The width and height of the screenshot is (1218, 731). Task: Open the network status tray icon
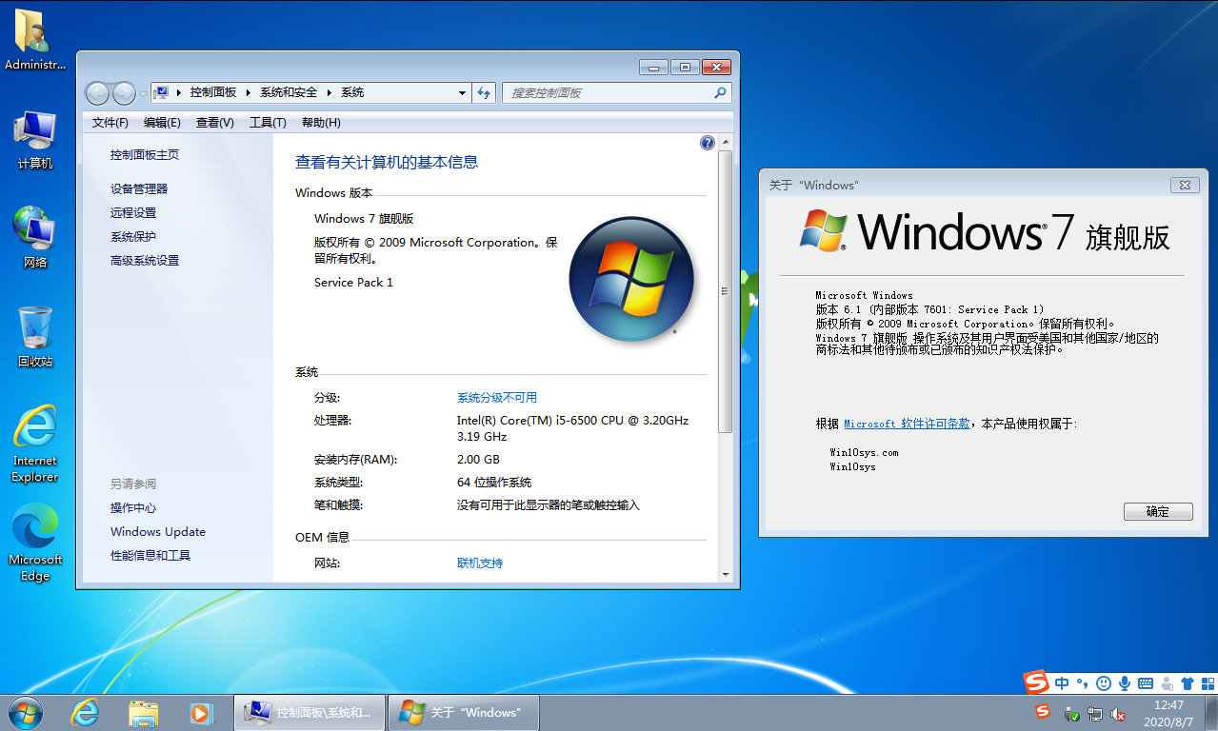point(1095,714)
